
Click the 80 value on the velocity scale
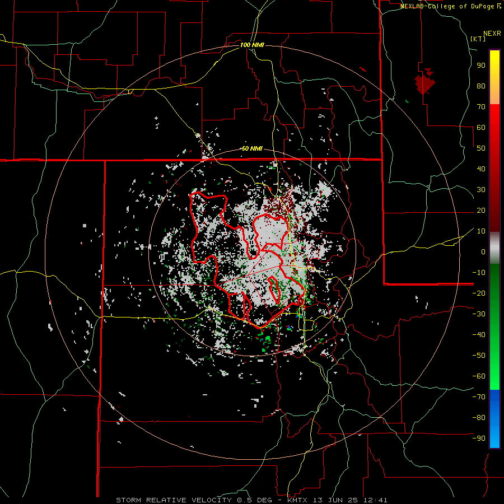481,86
